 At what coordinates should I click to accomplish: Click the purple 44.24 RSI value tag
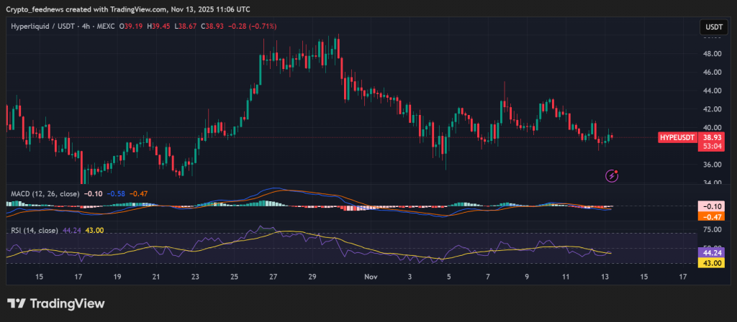pyautogui.click(x=710, y=253)
